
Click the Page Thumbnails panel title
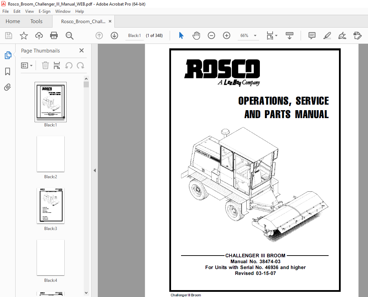pyautogui.click(x=40, y=51)
